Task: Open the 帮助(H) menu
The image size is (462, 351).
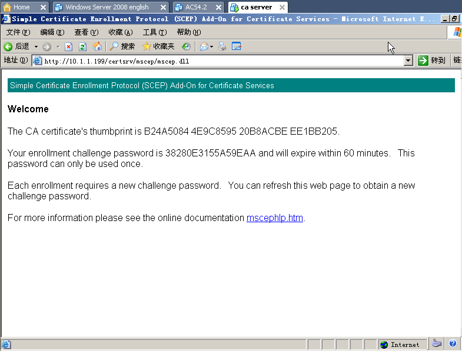Action: pyautogui.click(x=189, y=32)
